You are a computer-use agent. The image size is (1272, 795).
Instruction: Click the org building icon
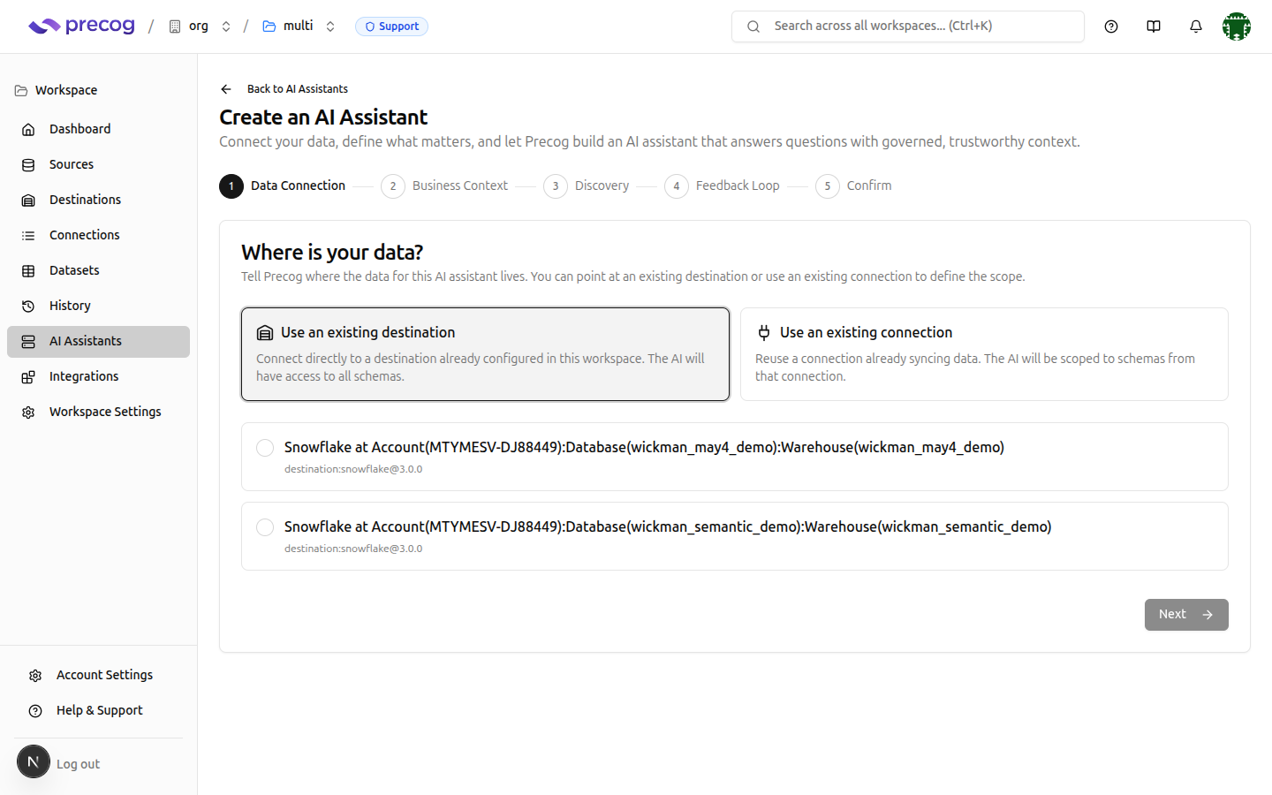point(175,26)
